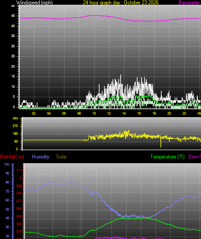
Task: Click the '100' humidity axis value
Action: (7, 165)
